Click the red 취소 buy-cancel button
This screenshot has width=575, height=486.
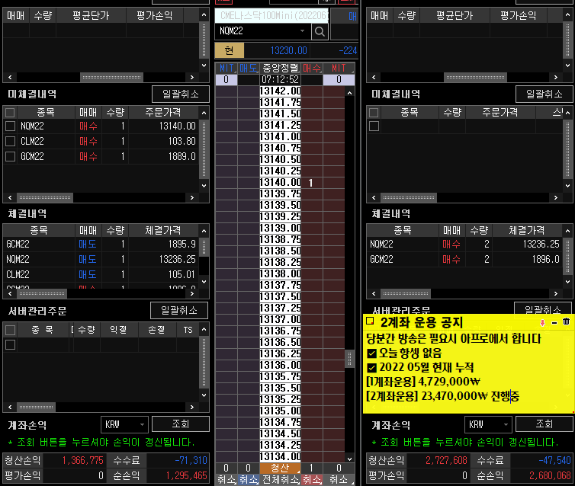click(x=312, y=479)
